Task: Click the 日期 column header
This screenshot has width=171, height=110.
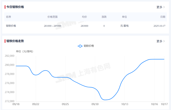Action: (163, 17)
